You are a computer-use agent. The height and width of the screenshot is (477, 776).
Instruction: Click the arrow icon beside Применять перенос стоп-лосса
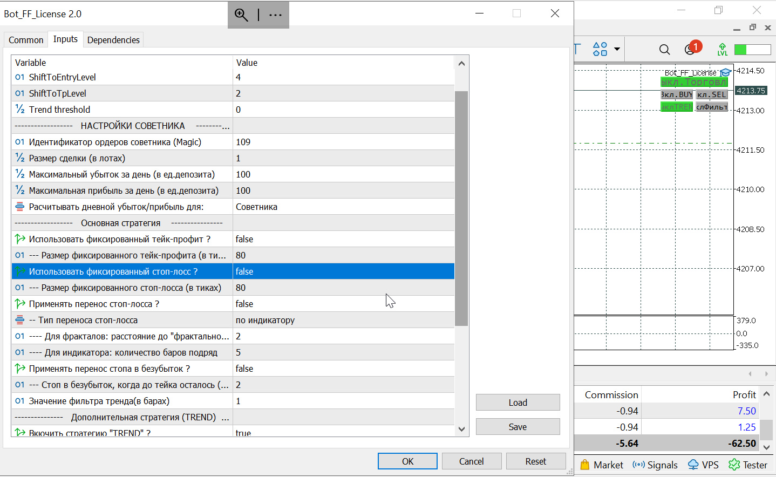tap(20, 304)
